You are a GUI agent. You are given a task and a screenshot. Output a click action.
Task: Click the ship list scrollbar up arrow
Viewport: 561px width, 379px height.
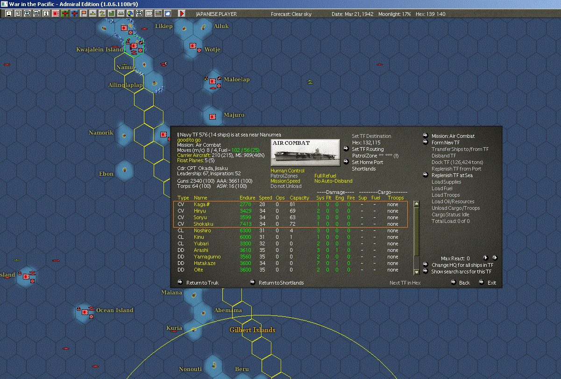[417, 203]
